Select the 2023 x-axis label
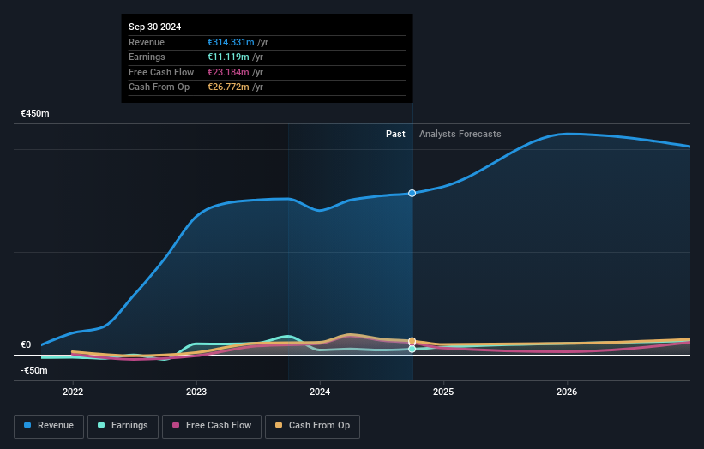The width and height of the screenshot is (704, 449). click(x=196, y=392)
